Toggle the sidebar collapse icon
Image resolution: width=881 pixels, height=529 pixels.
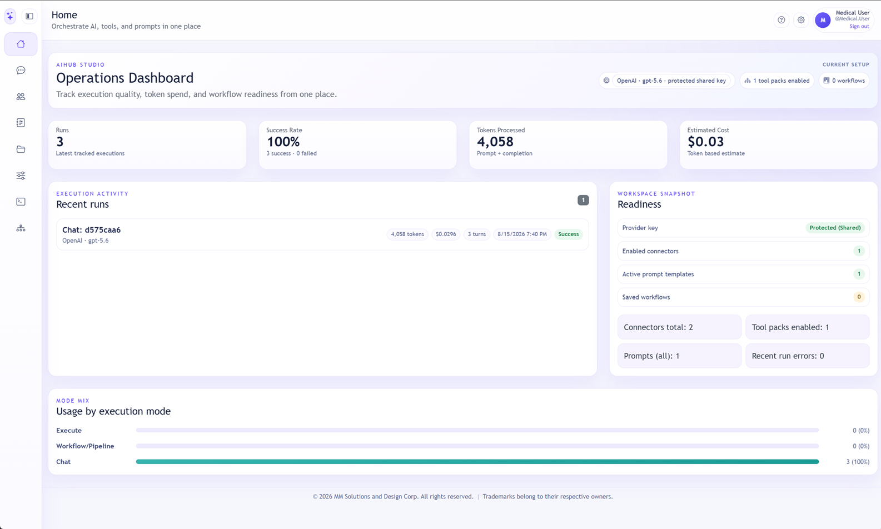(x=29, y=16)
